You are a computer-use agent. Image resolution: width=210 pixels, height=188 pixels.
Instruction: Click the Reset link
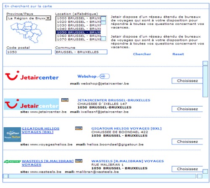pyautogui.click(x=178, y=54)
